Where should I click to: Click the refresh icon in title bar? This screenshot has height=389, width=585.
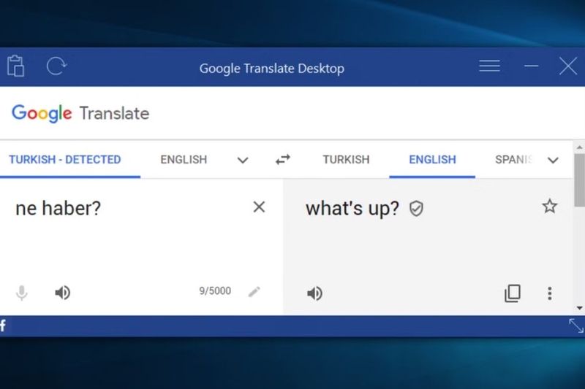[56, 66]
